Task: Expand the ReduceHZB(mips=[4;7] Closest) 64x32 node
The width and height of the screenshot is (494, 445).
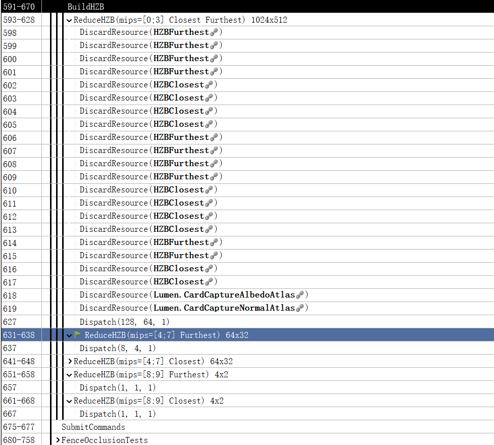Action: coord(69,361)
